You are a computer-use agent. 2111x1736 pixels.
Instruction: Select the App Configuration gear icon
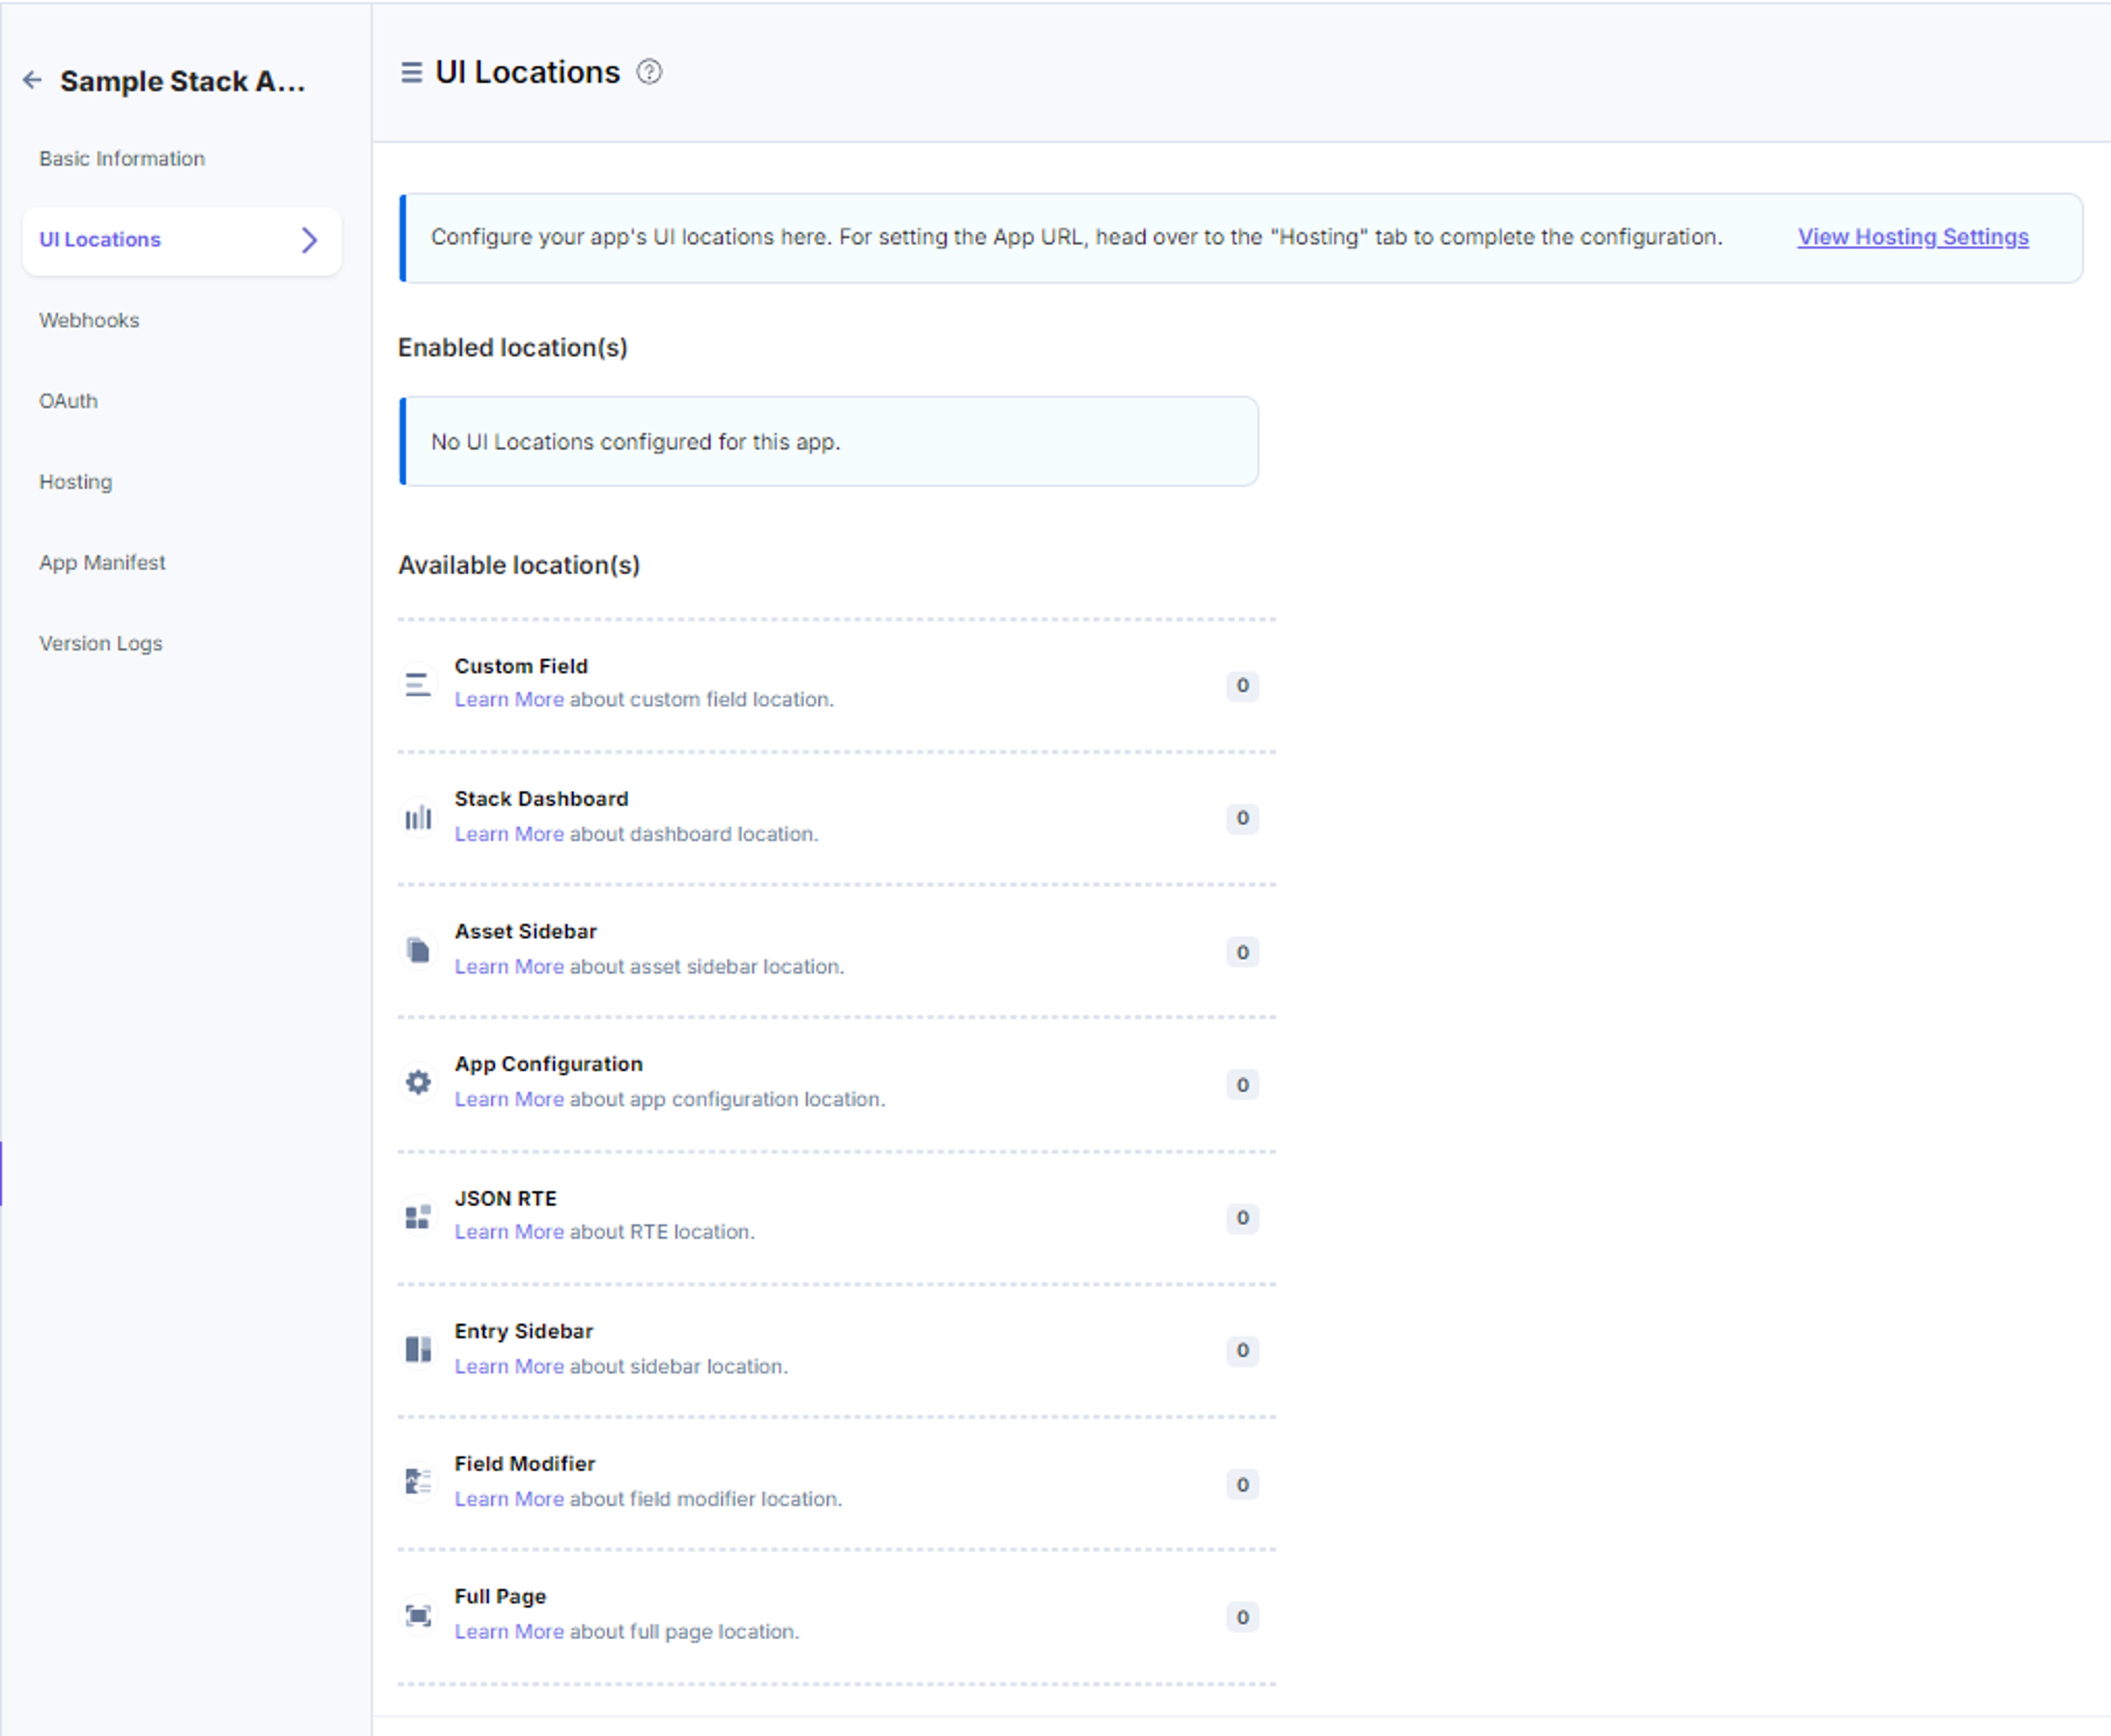418,1083
